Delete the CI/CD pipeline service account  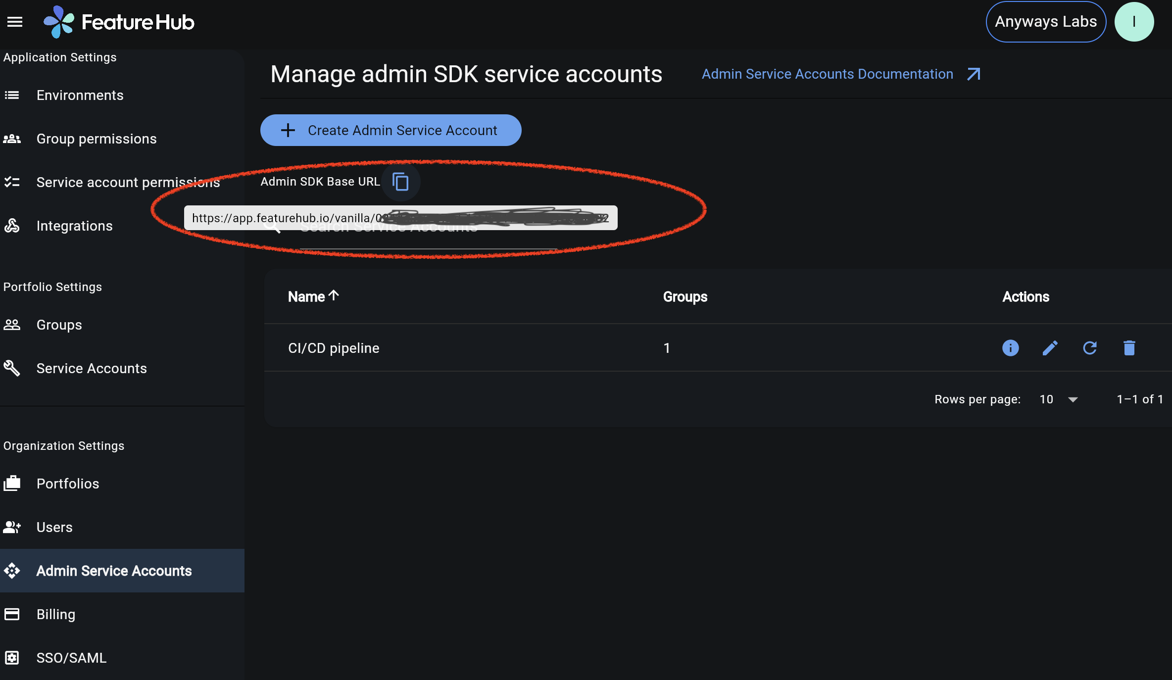[1129, 348]
